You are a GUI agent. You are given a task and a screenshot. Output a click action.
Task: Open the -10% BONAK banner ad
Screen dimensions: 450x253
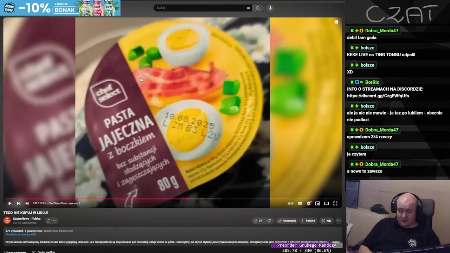[60, 8]
